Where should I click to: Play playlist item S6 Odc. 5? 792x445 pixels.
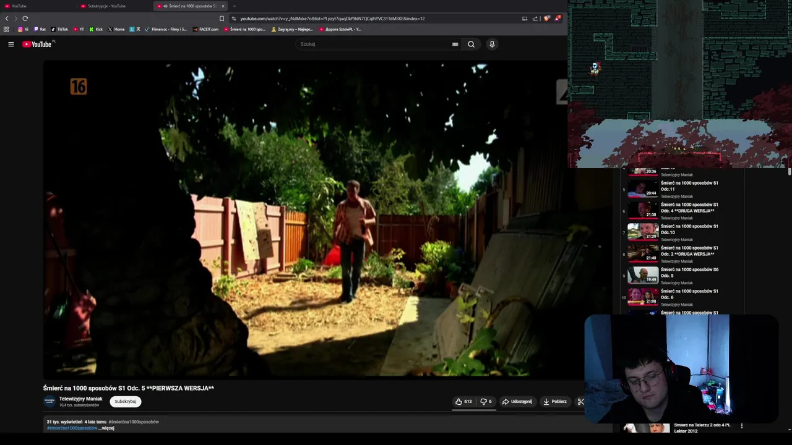[681, 276]
